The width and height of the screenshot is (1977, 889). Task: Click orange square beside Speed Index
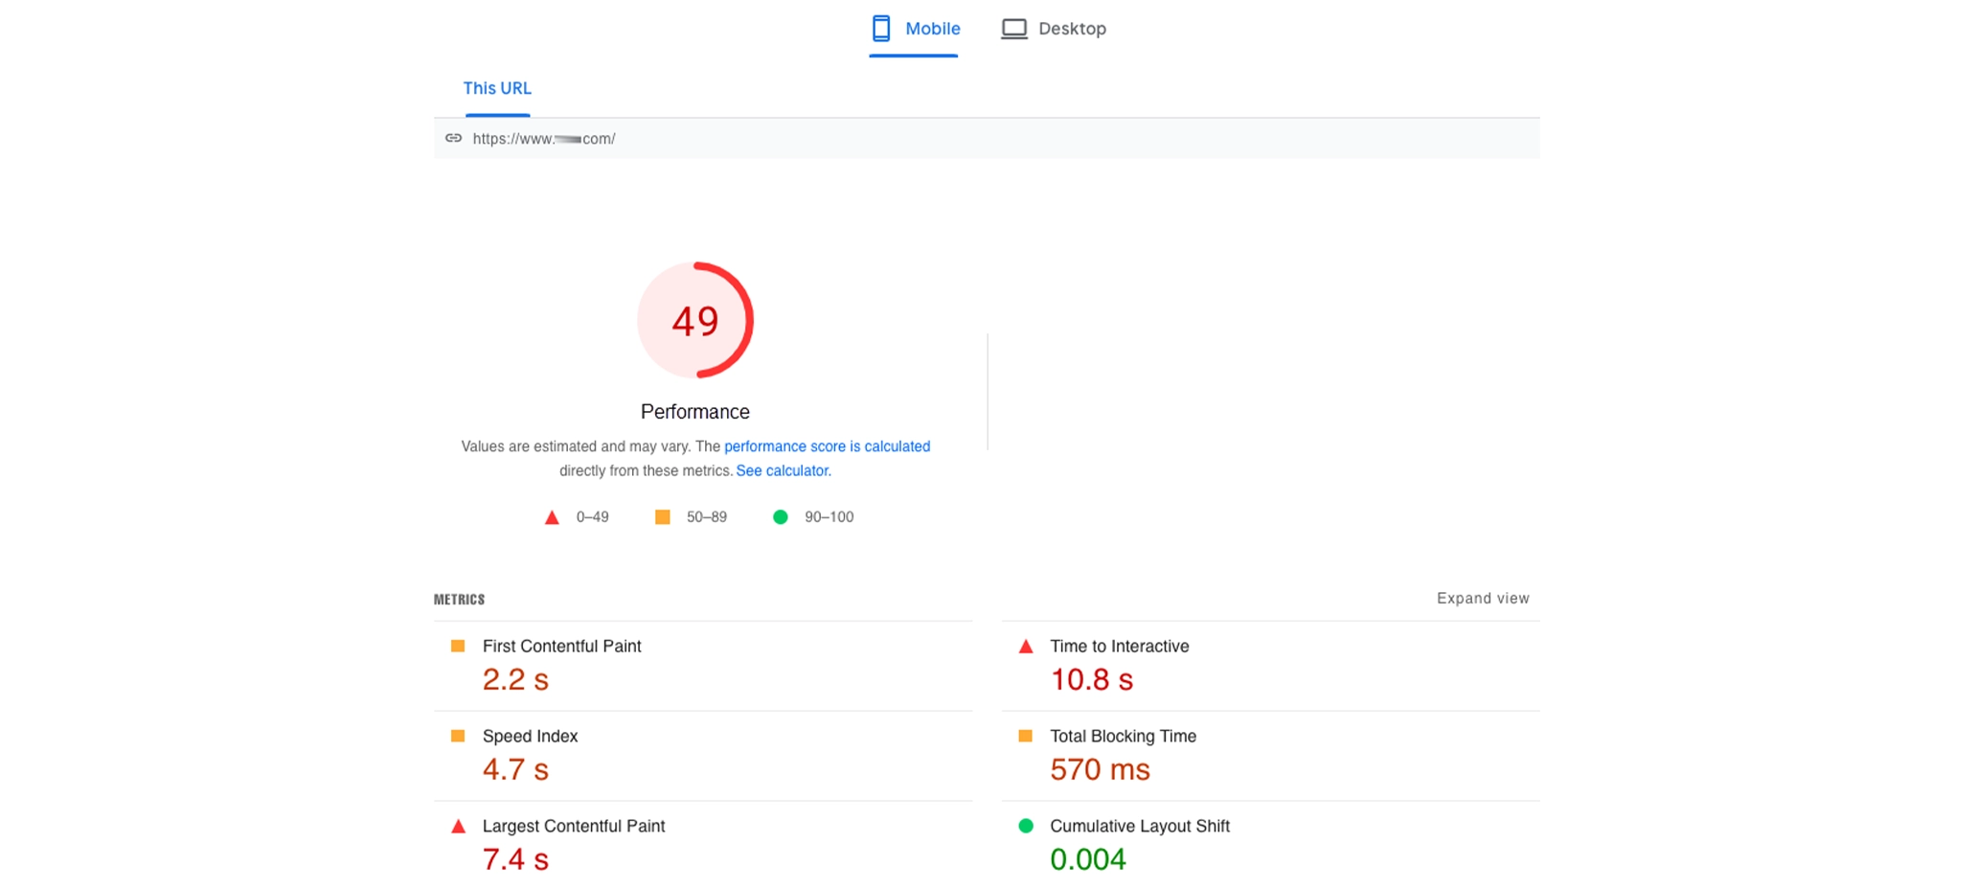(x=458, y=737)
